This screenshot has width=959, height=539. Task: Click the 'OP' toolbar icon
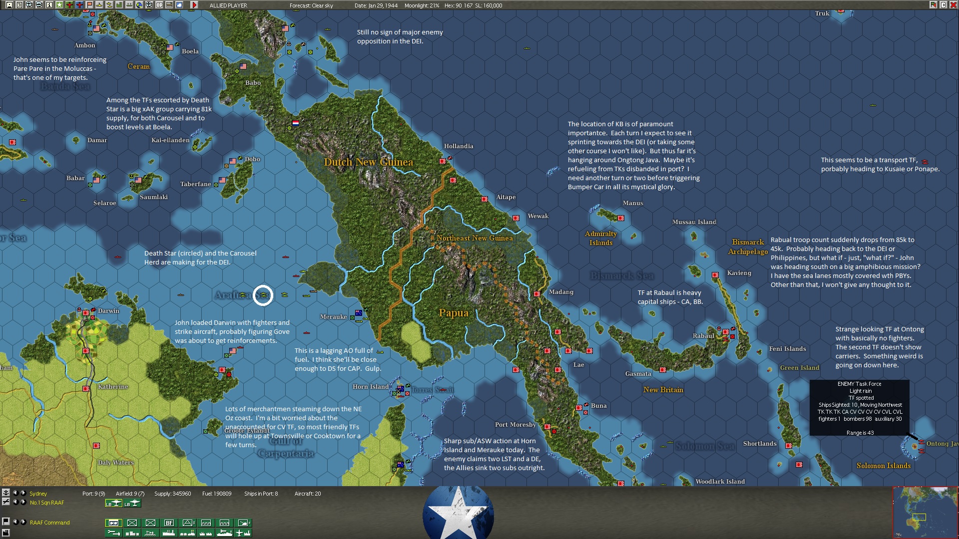159,5
